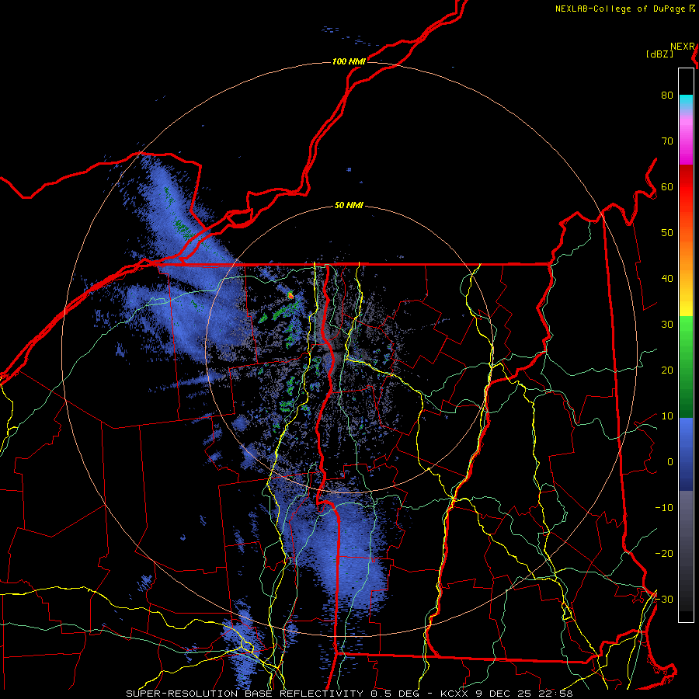This screenshot has width=699, height=699.
Task: Click the small orange-red high reflectivity echo
Action: pos(290,294)
